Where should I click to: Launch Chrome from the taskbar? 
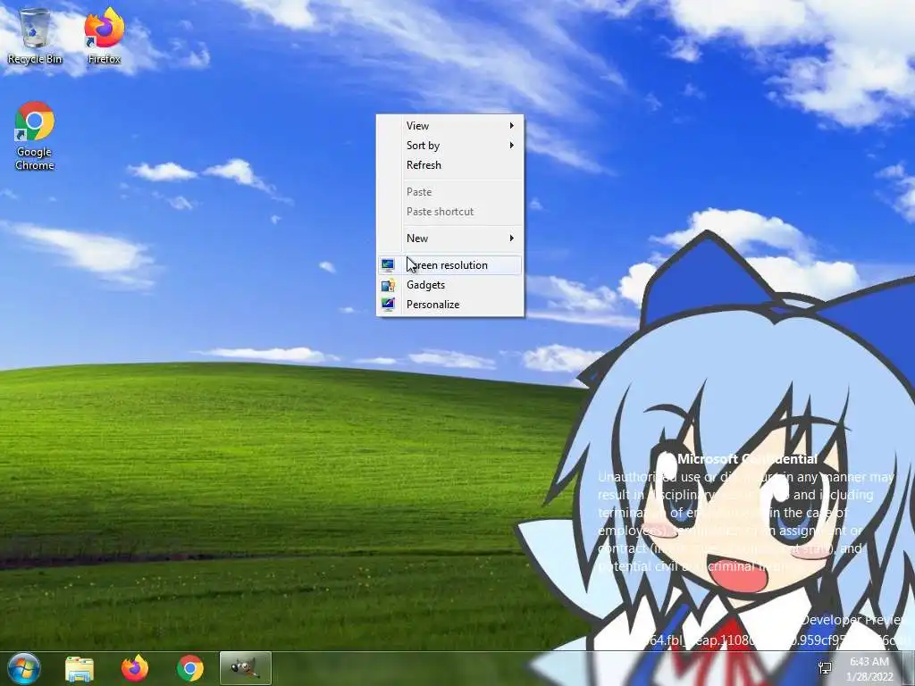pyautogui.click(x=190, y=668)
